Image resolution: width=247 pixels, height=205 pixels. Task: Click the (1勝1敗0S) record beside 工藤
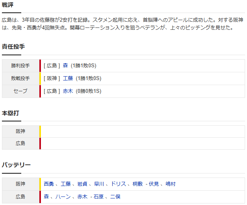click(88, 79)
